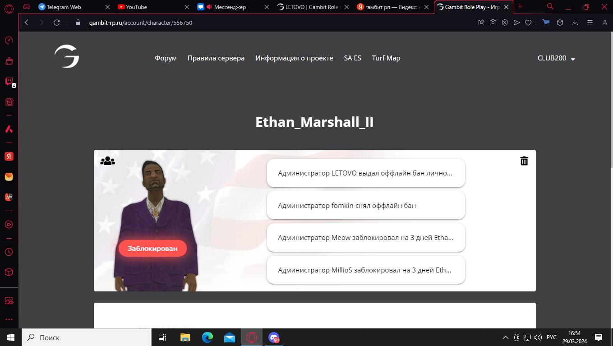Open the Форум menu item
The height and width of the screenshot is (346, 613).
(x=166, y=58)
